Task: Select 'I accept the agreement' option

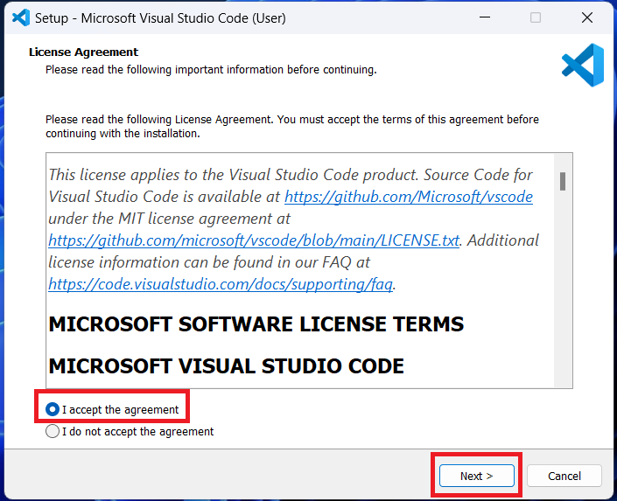Action: [x=53, y=409]
